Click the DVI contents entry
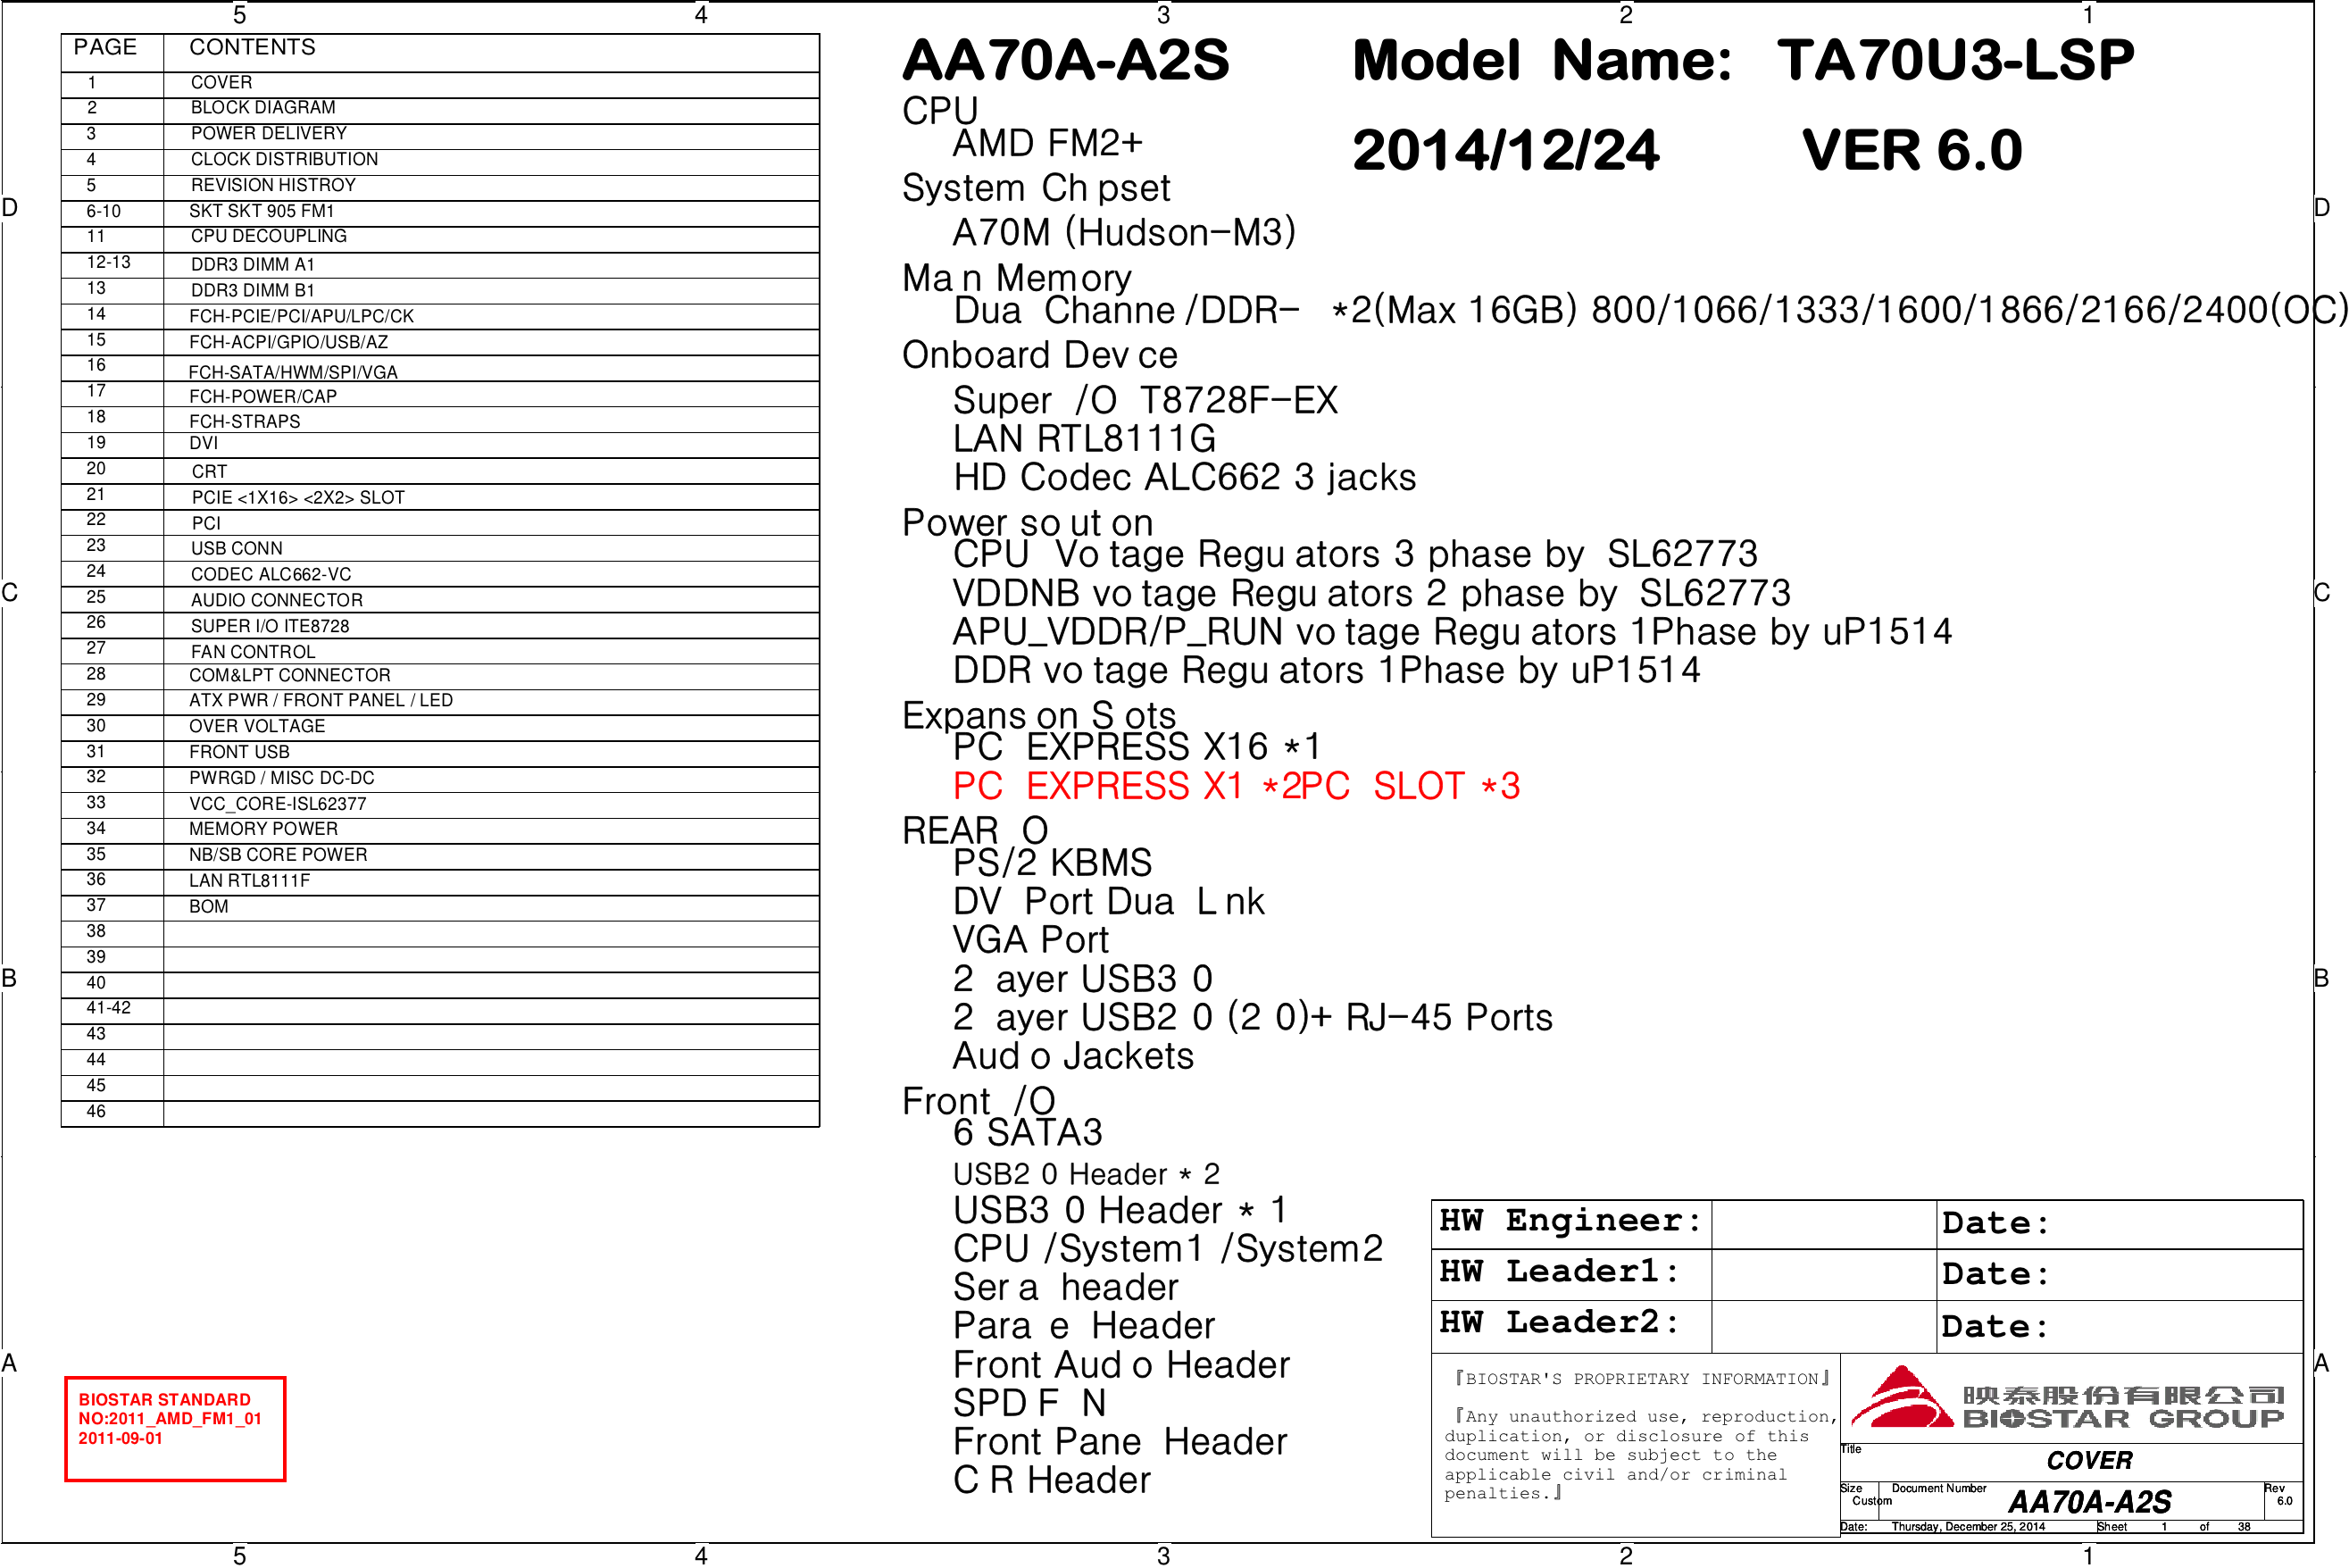The height and width of the screenshot is (1568, 2349). (204, 444)
